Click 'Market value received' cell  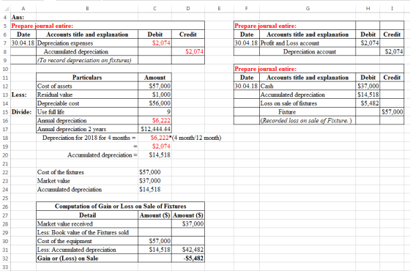87,224
